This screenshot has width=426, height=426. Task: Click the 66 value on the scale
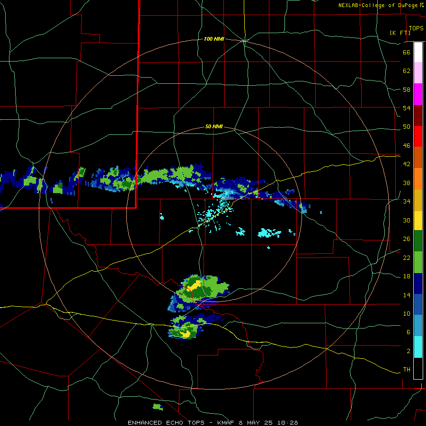pyautogui.click(x=407, y=52)
